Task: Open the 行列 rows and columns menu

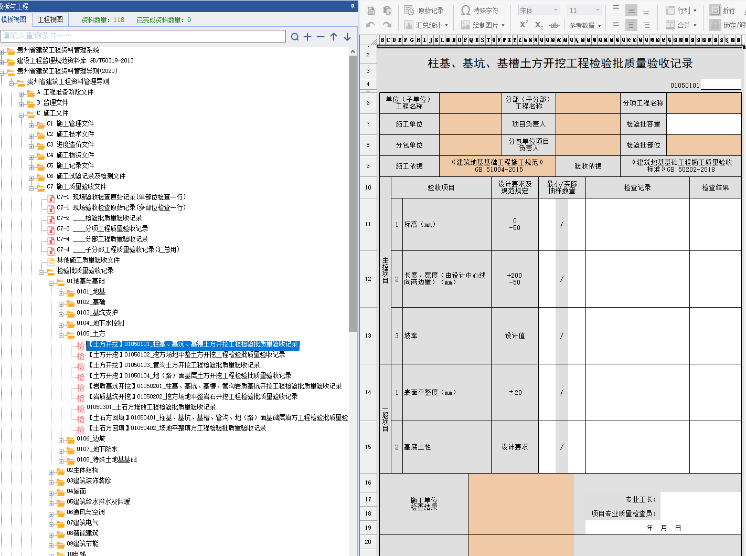Action: pyautogui.click(x=681, y=11)
